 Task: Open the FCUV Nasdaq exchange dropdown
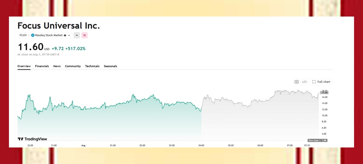pos(45,35)
